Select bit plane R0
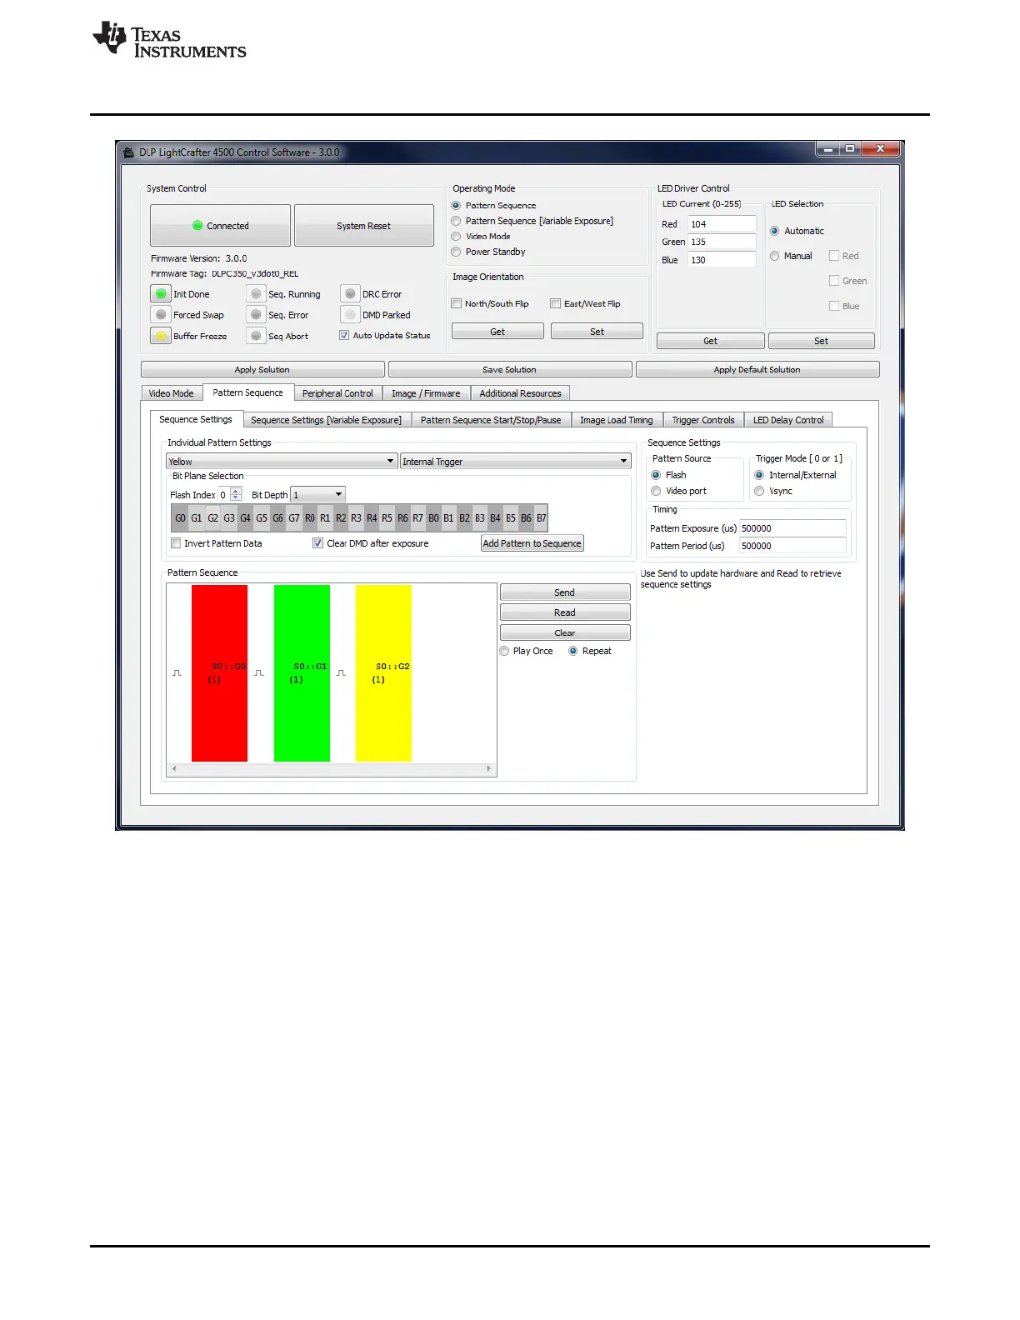1020x1320 pixels. (310, 518)
